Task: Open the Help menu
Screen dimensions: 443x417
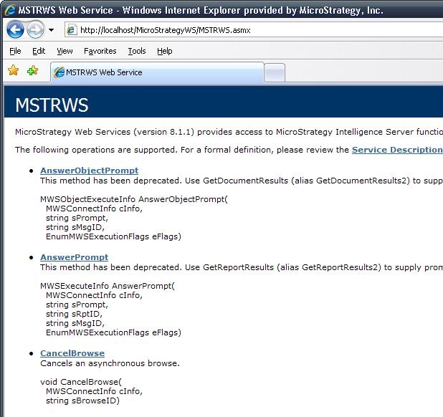Action: pyautogui.click(x=165, y=51)
